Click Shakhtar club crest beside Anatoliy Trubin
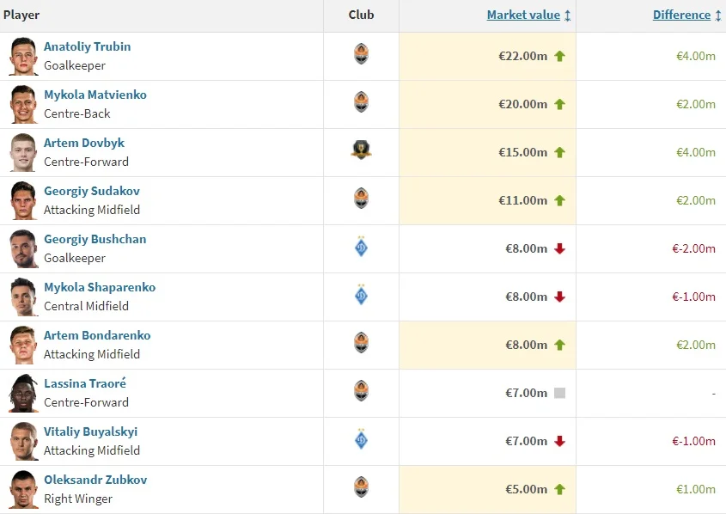The height and width of the screenshot is (514, 726). point(361,55)
